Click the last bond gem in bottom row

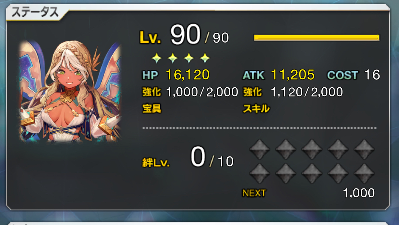[364, 174]
